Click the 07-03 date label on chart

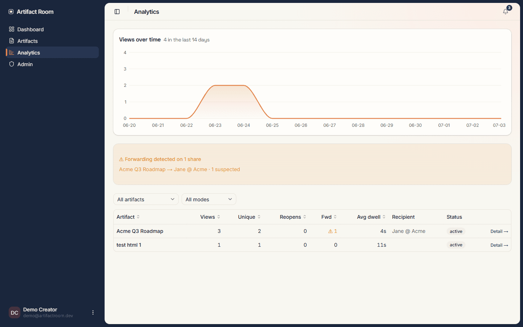499,125
